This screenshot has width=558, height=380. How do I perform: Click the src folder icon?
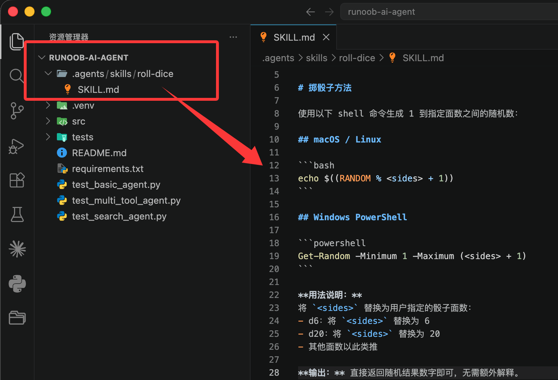(x=62, y=121)
